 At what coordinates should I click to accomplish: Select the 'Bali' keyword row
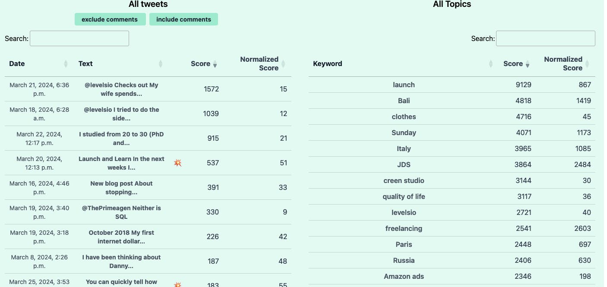point(452,101)
